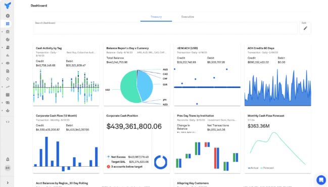Open the Prev Day Trans by Institution card title

click(196, 116)
